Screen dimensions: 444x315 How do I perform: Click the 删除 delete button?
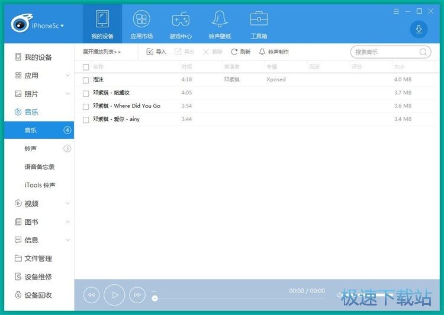pyautogui.click(x=213, y=52)
